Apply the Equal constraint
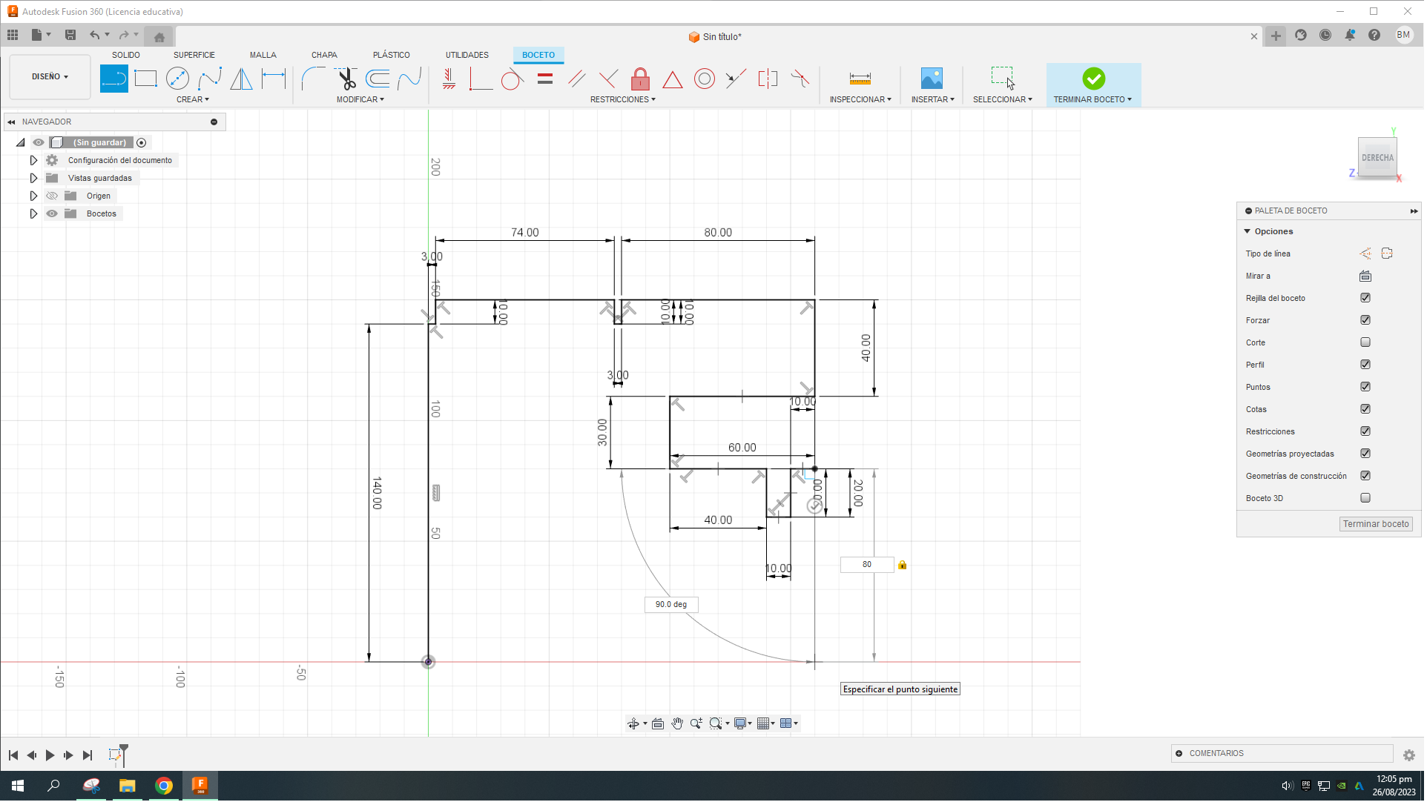The height and width of the screenshot is (802, 1427). tap(545, 79)
